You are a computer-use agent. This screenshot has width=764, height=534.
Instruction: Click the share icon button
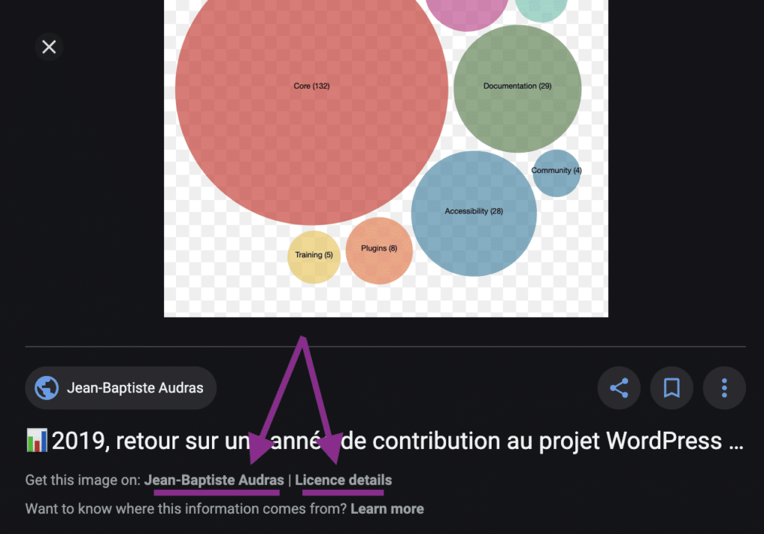619,388
